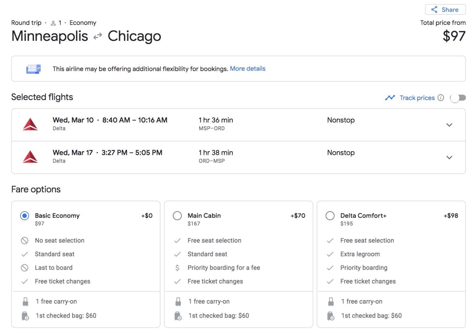Select the Main Cabin fare radio button

point(177,216)
